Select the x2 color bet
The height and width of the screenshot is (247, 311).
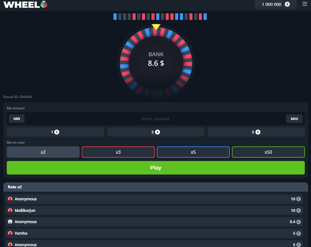pos(43,152)
